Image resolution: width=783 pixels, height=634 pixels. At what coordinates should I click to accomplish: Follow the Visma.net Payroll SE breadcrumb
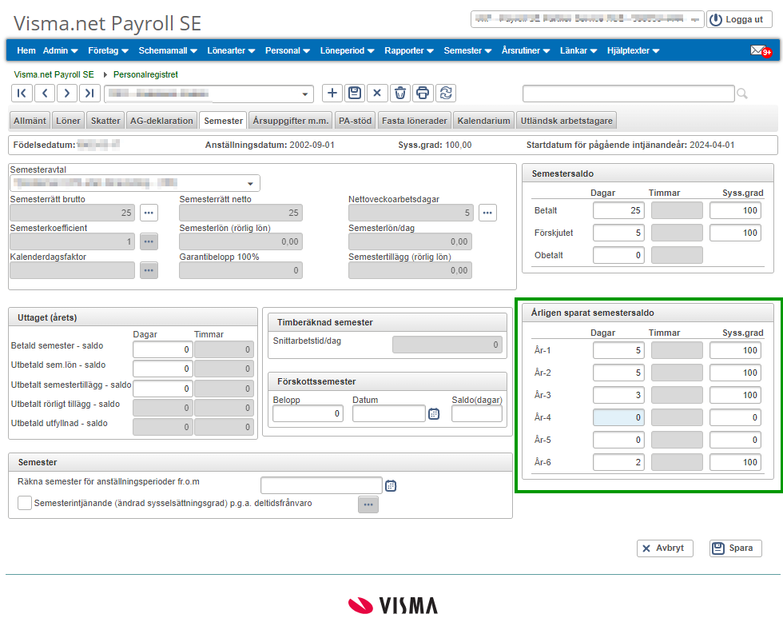click(54, 74)
